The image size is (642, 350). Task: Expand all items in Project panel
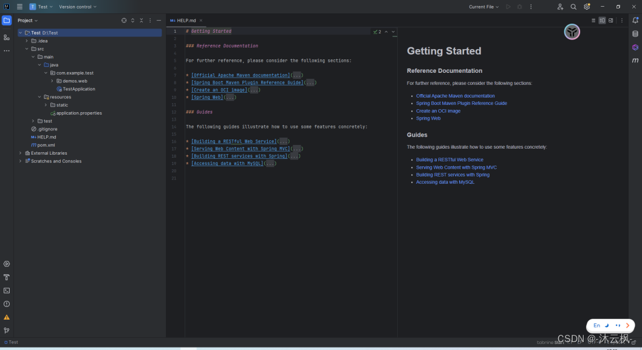click(132, 21)
